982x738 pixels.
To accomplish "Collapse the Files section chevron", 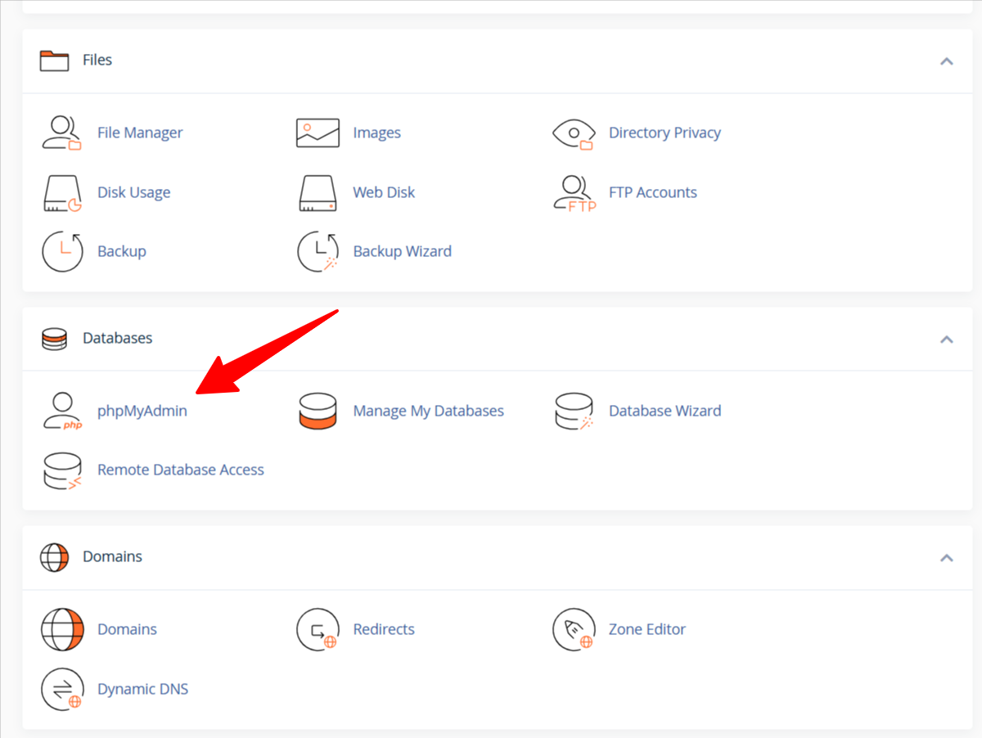I will click(947, 61).
